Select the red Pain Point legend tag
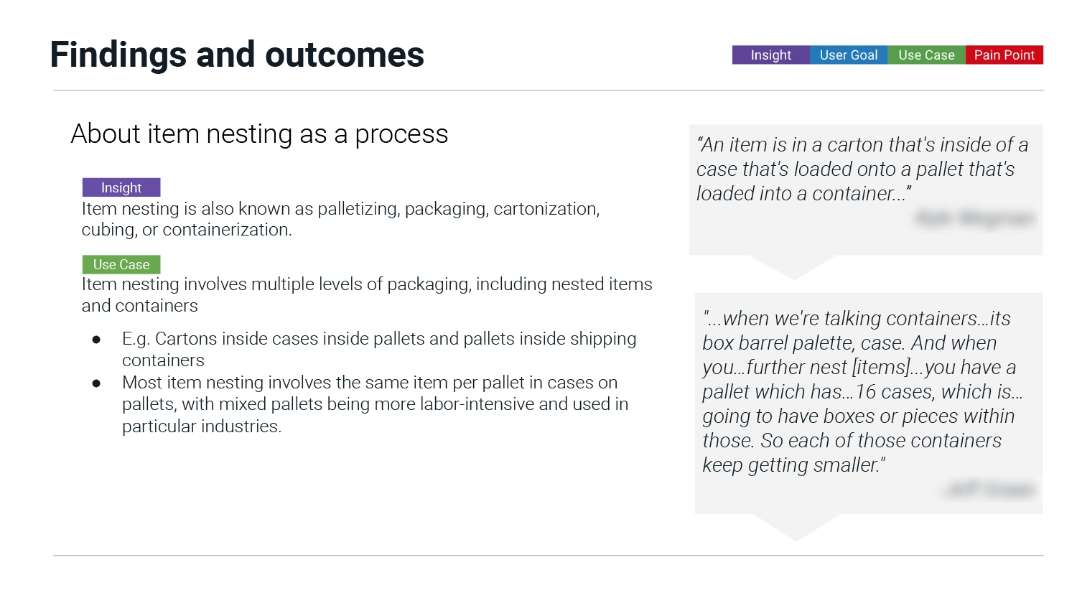 point(1004,55)
